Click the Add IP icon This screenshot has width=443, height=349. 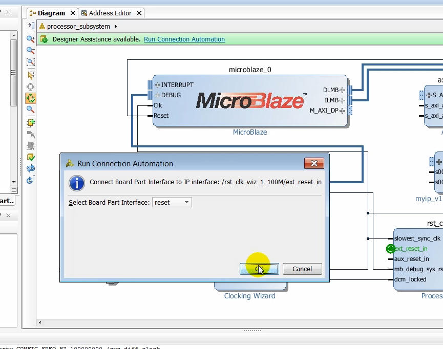31,123
